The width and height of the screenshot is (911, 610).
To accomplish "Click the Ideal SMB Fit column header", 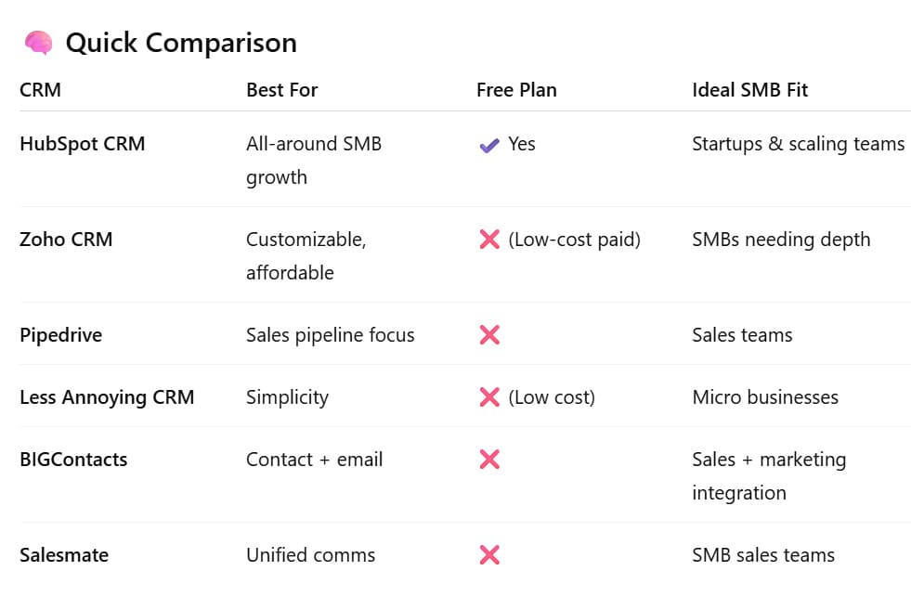I will click(x=749, y=90).
